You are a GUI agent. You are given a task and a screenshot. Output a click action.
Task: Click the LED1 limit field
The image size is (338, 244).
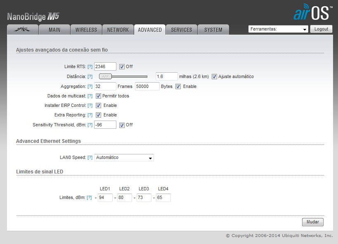click(x=105, y=198)
